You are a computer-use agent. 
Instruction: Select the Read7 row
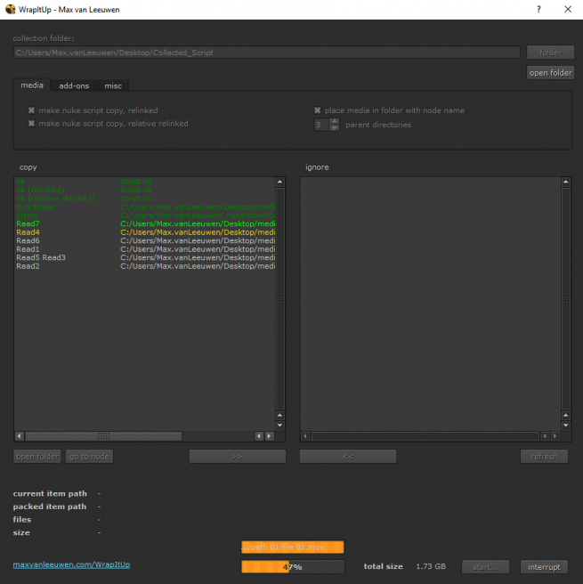point(145,223)
